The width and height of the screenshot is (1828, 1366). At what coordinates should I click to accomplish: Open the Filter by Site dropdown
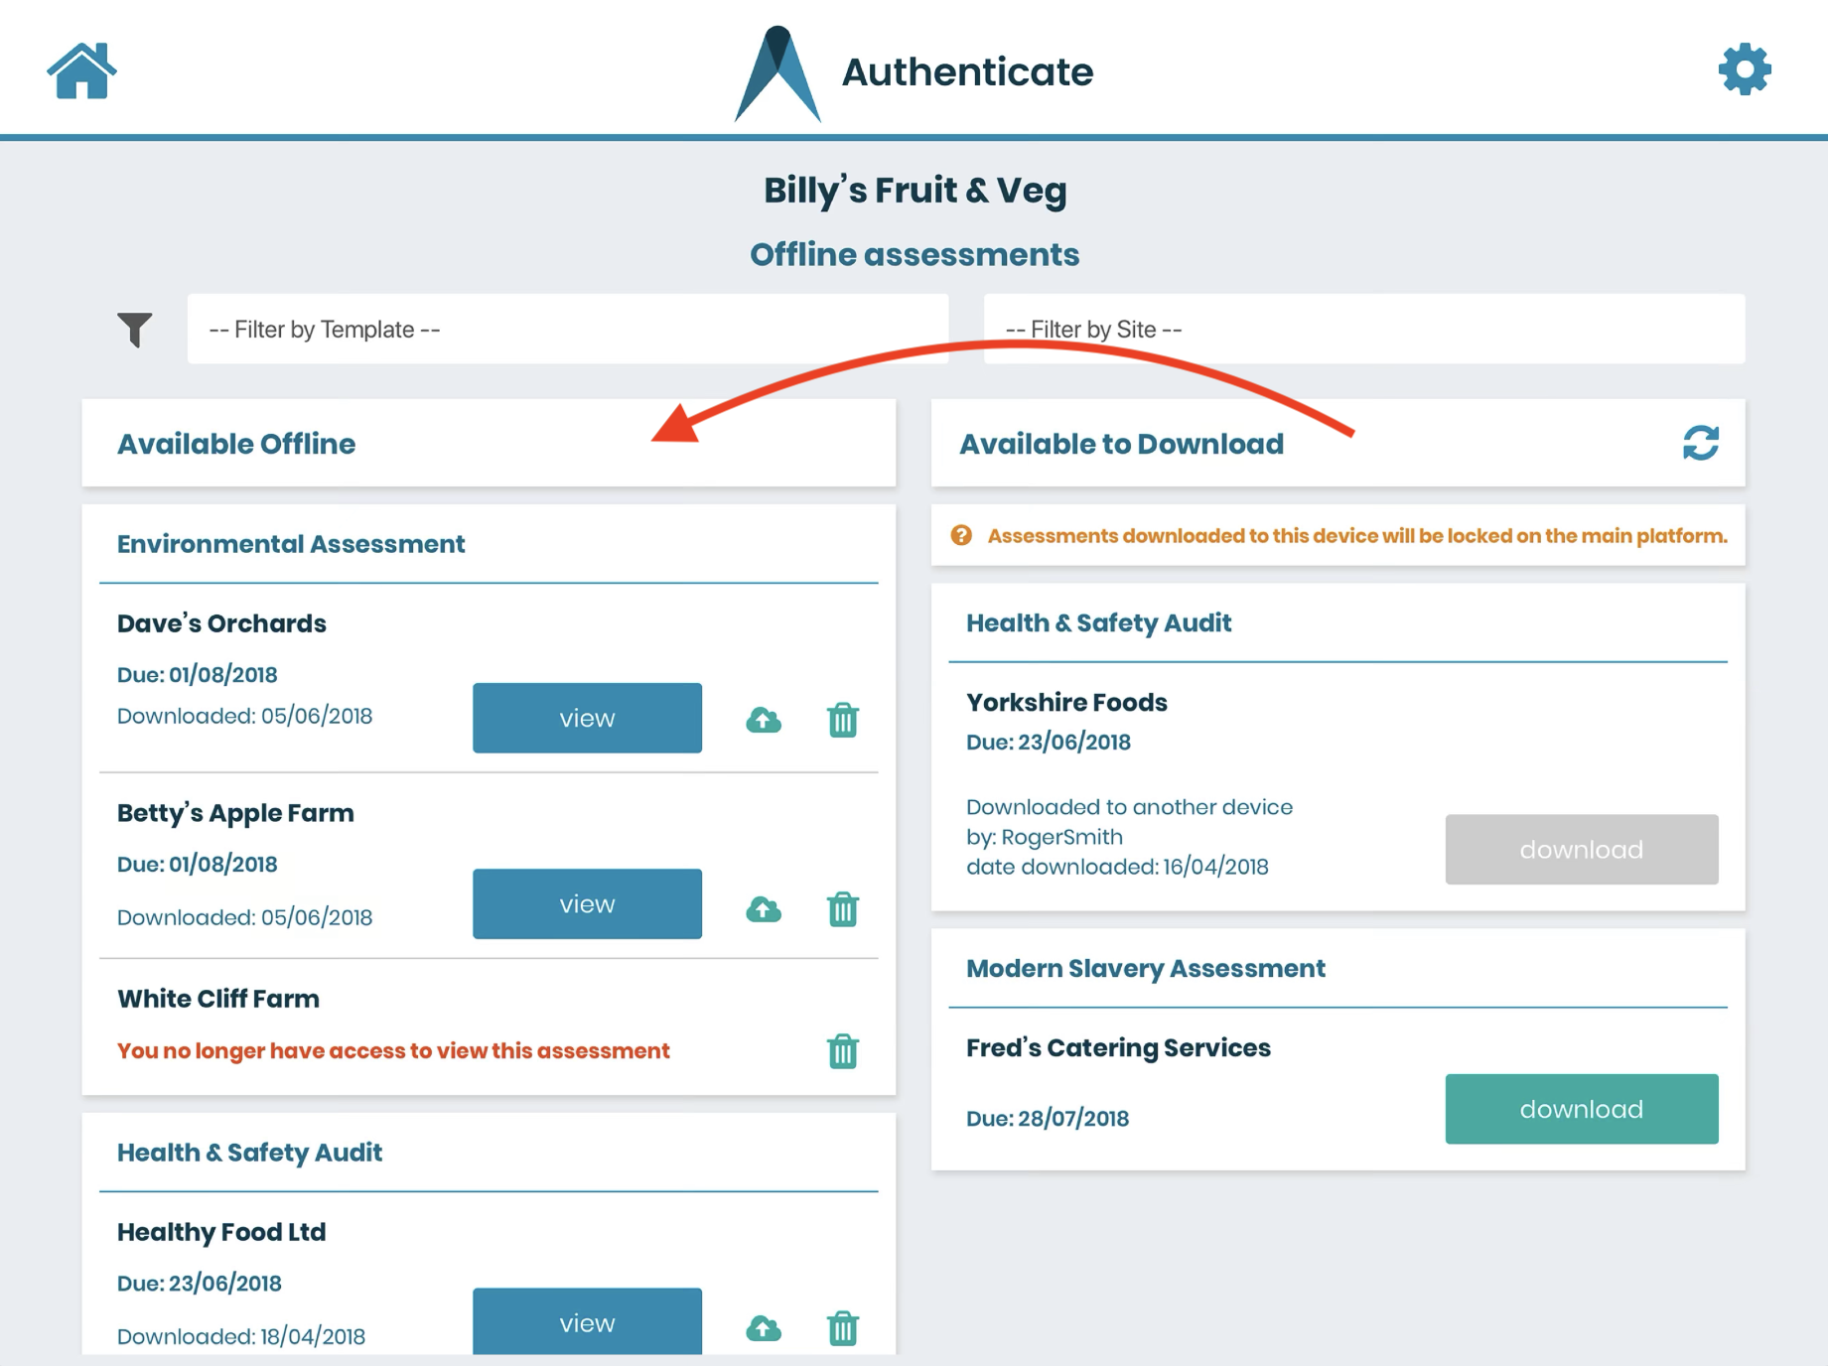click(x=1363, y=330)
